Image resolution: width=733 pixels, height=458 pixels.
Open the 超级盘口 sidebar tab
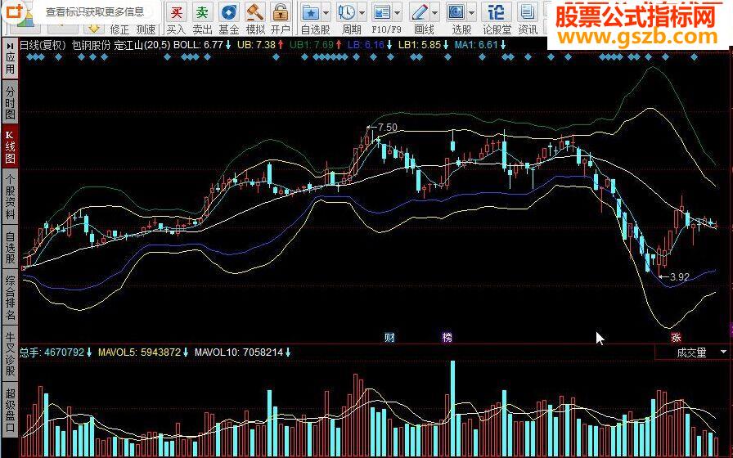10,411
